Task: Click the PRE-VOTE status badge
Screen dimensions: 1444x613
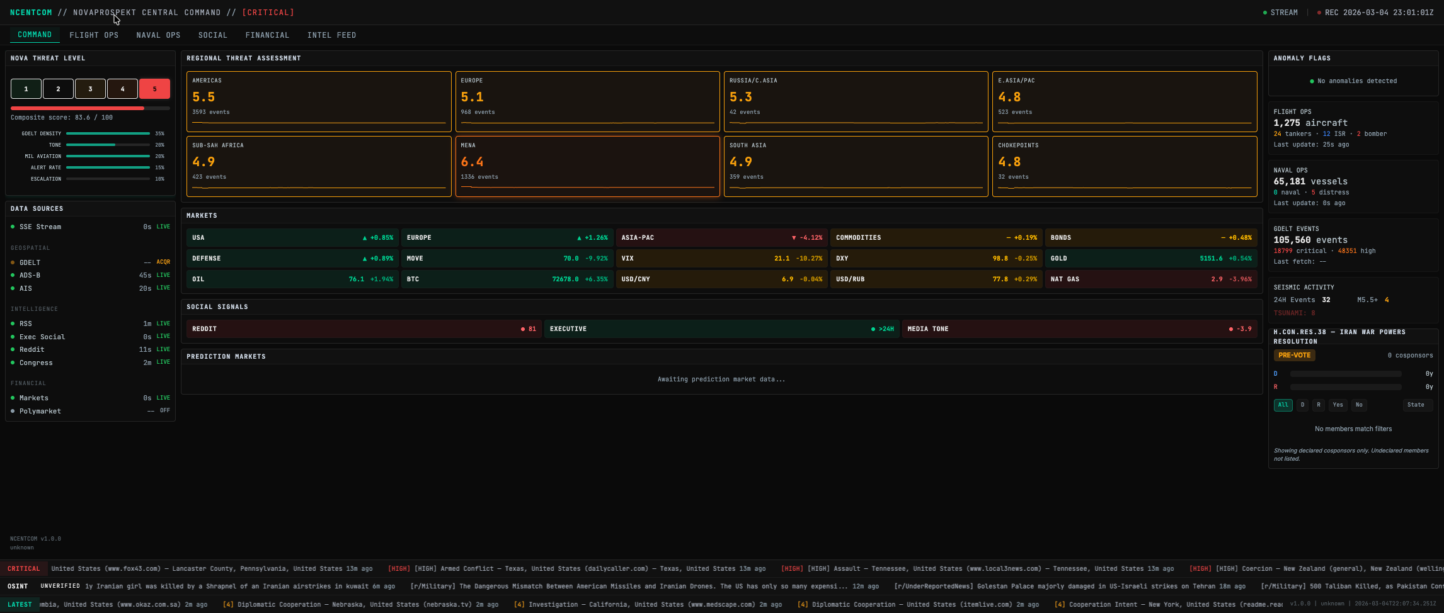Action: pos(1295,356)
